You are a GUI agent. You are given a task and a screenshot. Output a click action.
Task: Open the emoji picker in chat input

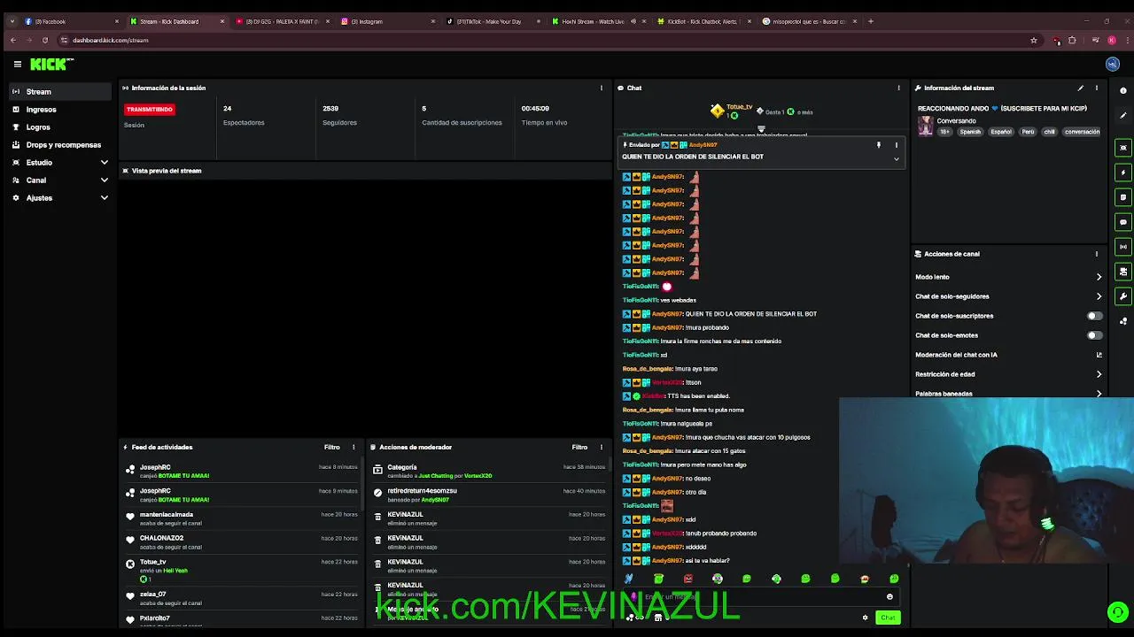click(889, 597)
